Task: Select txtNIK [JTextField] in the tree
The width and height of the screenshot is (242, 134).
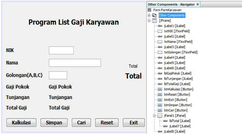Action: click(x=177, y=31)
